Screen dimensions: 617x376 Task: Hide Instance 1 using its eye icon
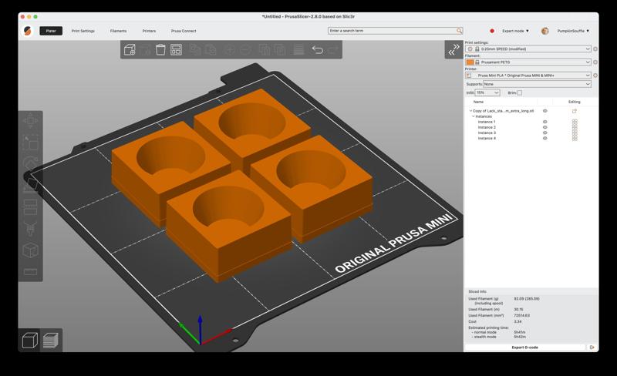click(545, 122)
